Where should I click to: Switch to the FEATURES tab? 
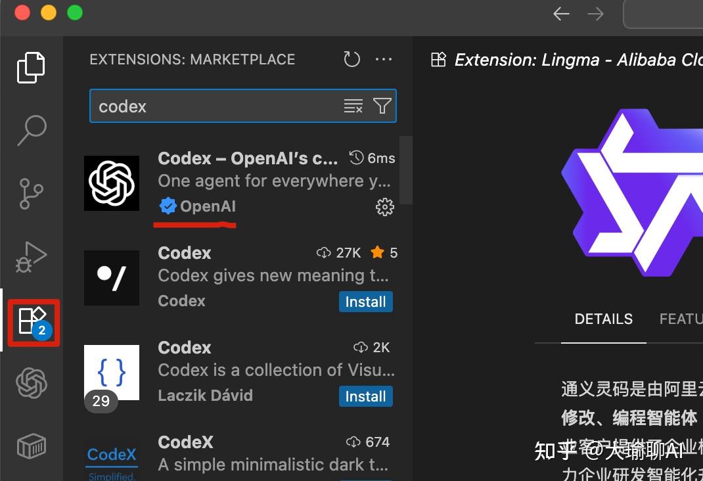tap(681, 319)
